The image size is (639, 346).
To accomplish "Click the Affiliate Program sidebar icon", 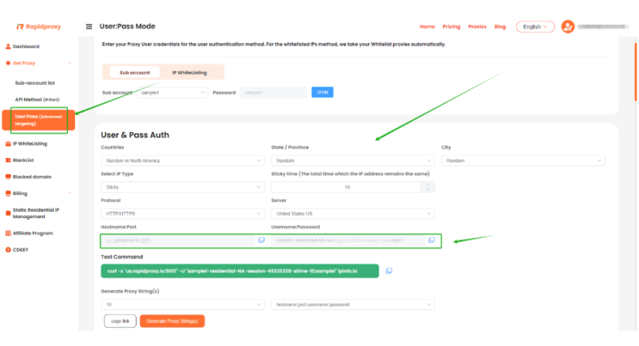I will pyautogui.click(x=8, y=233).
